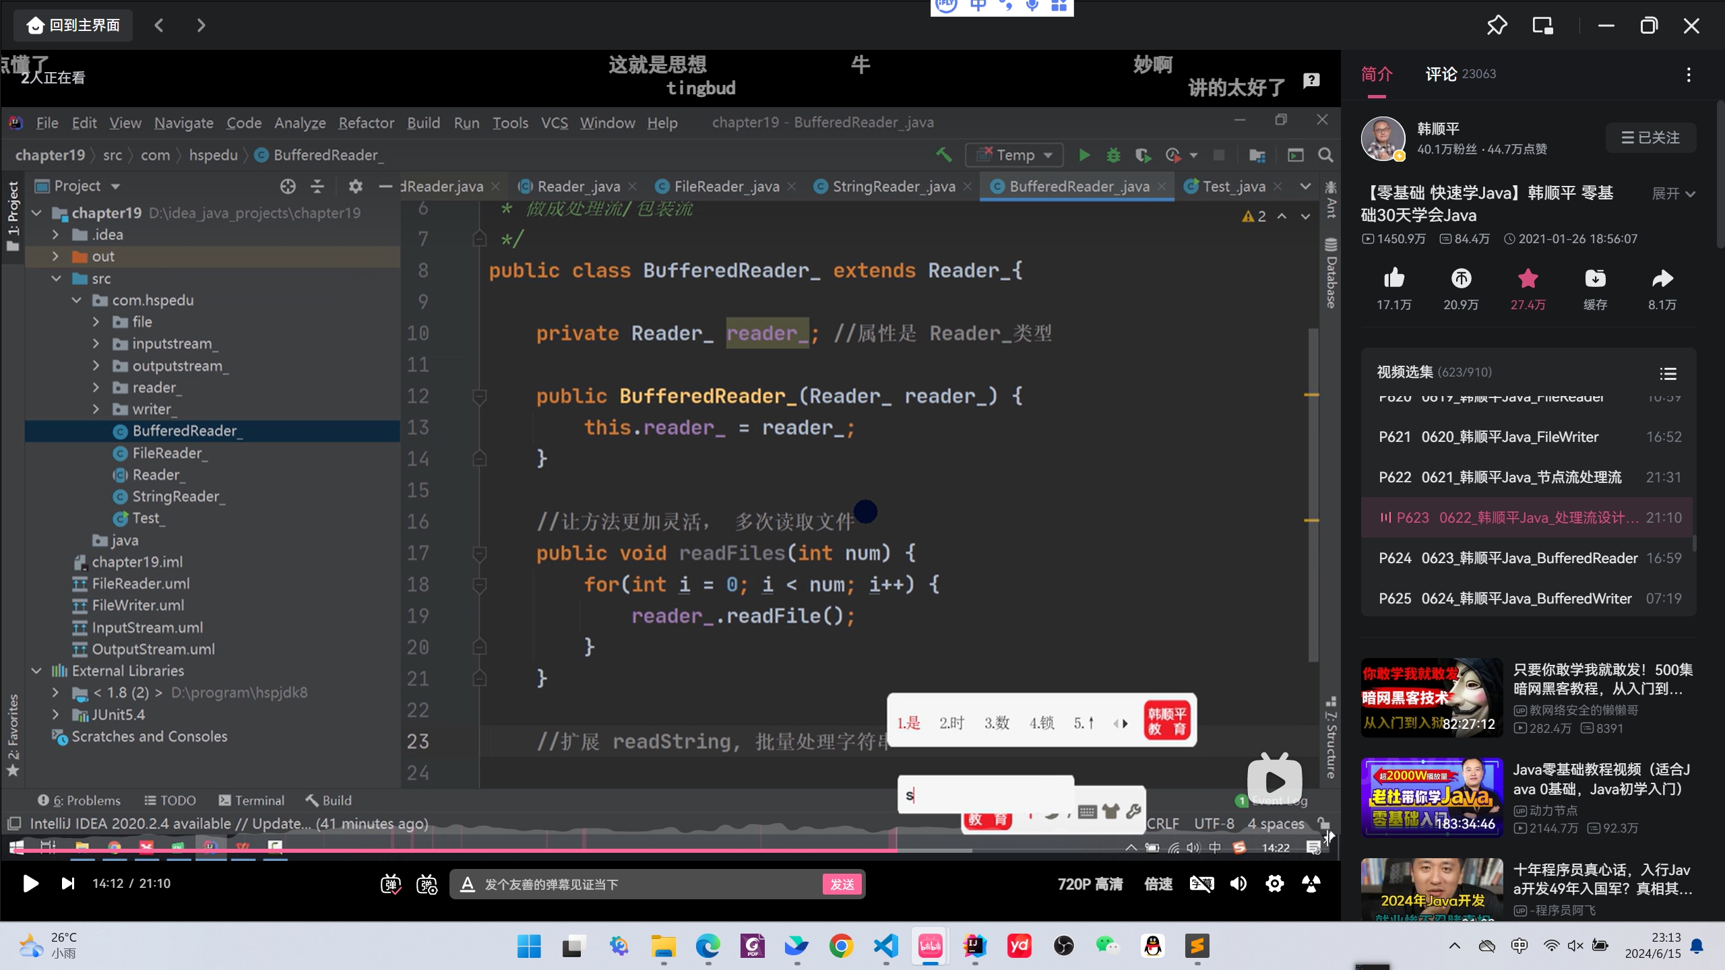This screenshot has height=970, width=1725.
Task: Click the volume speaker icon
Action: coord(1238,884)
